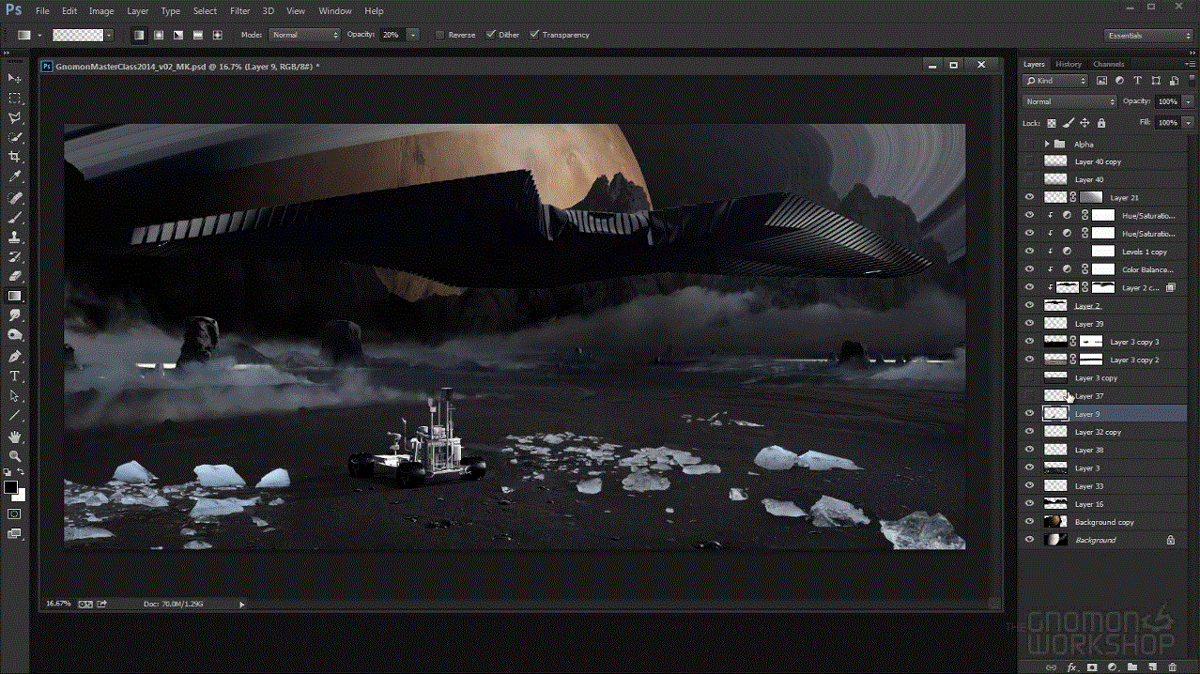1200x674 pixels.
Task: Lock transparent pixels
Action: (1052, 123)
